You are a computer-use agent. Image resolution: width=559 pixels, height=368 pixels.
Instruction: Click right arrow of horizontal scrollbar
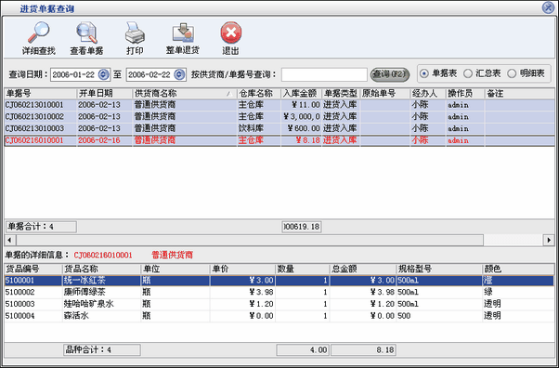click(549, 240)
